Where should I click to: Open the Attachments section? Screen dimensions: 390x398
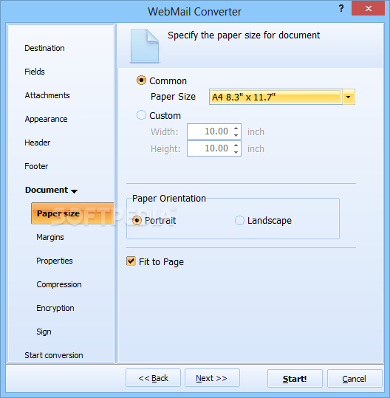(47, 95)
